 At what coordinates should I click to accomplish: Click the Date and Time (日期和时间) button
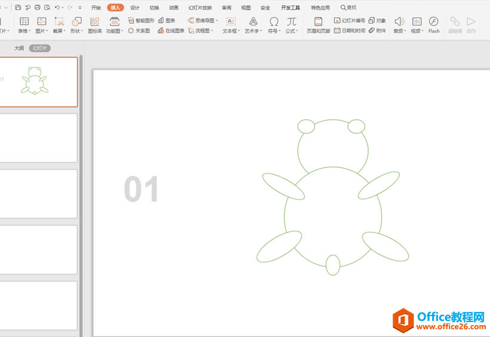point(350,30)
